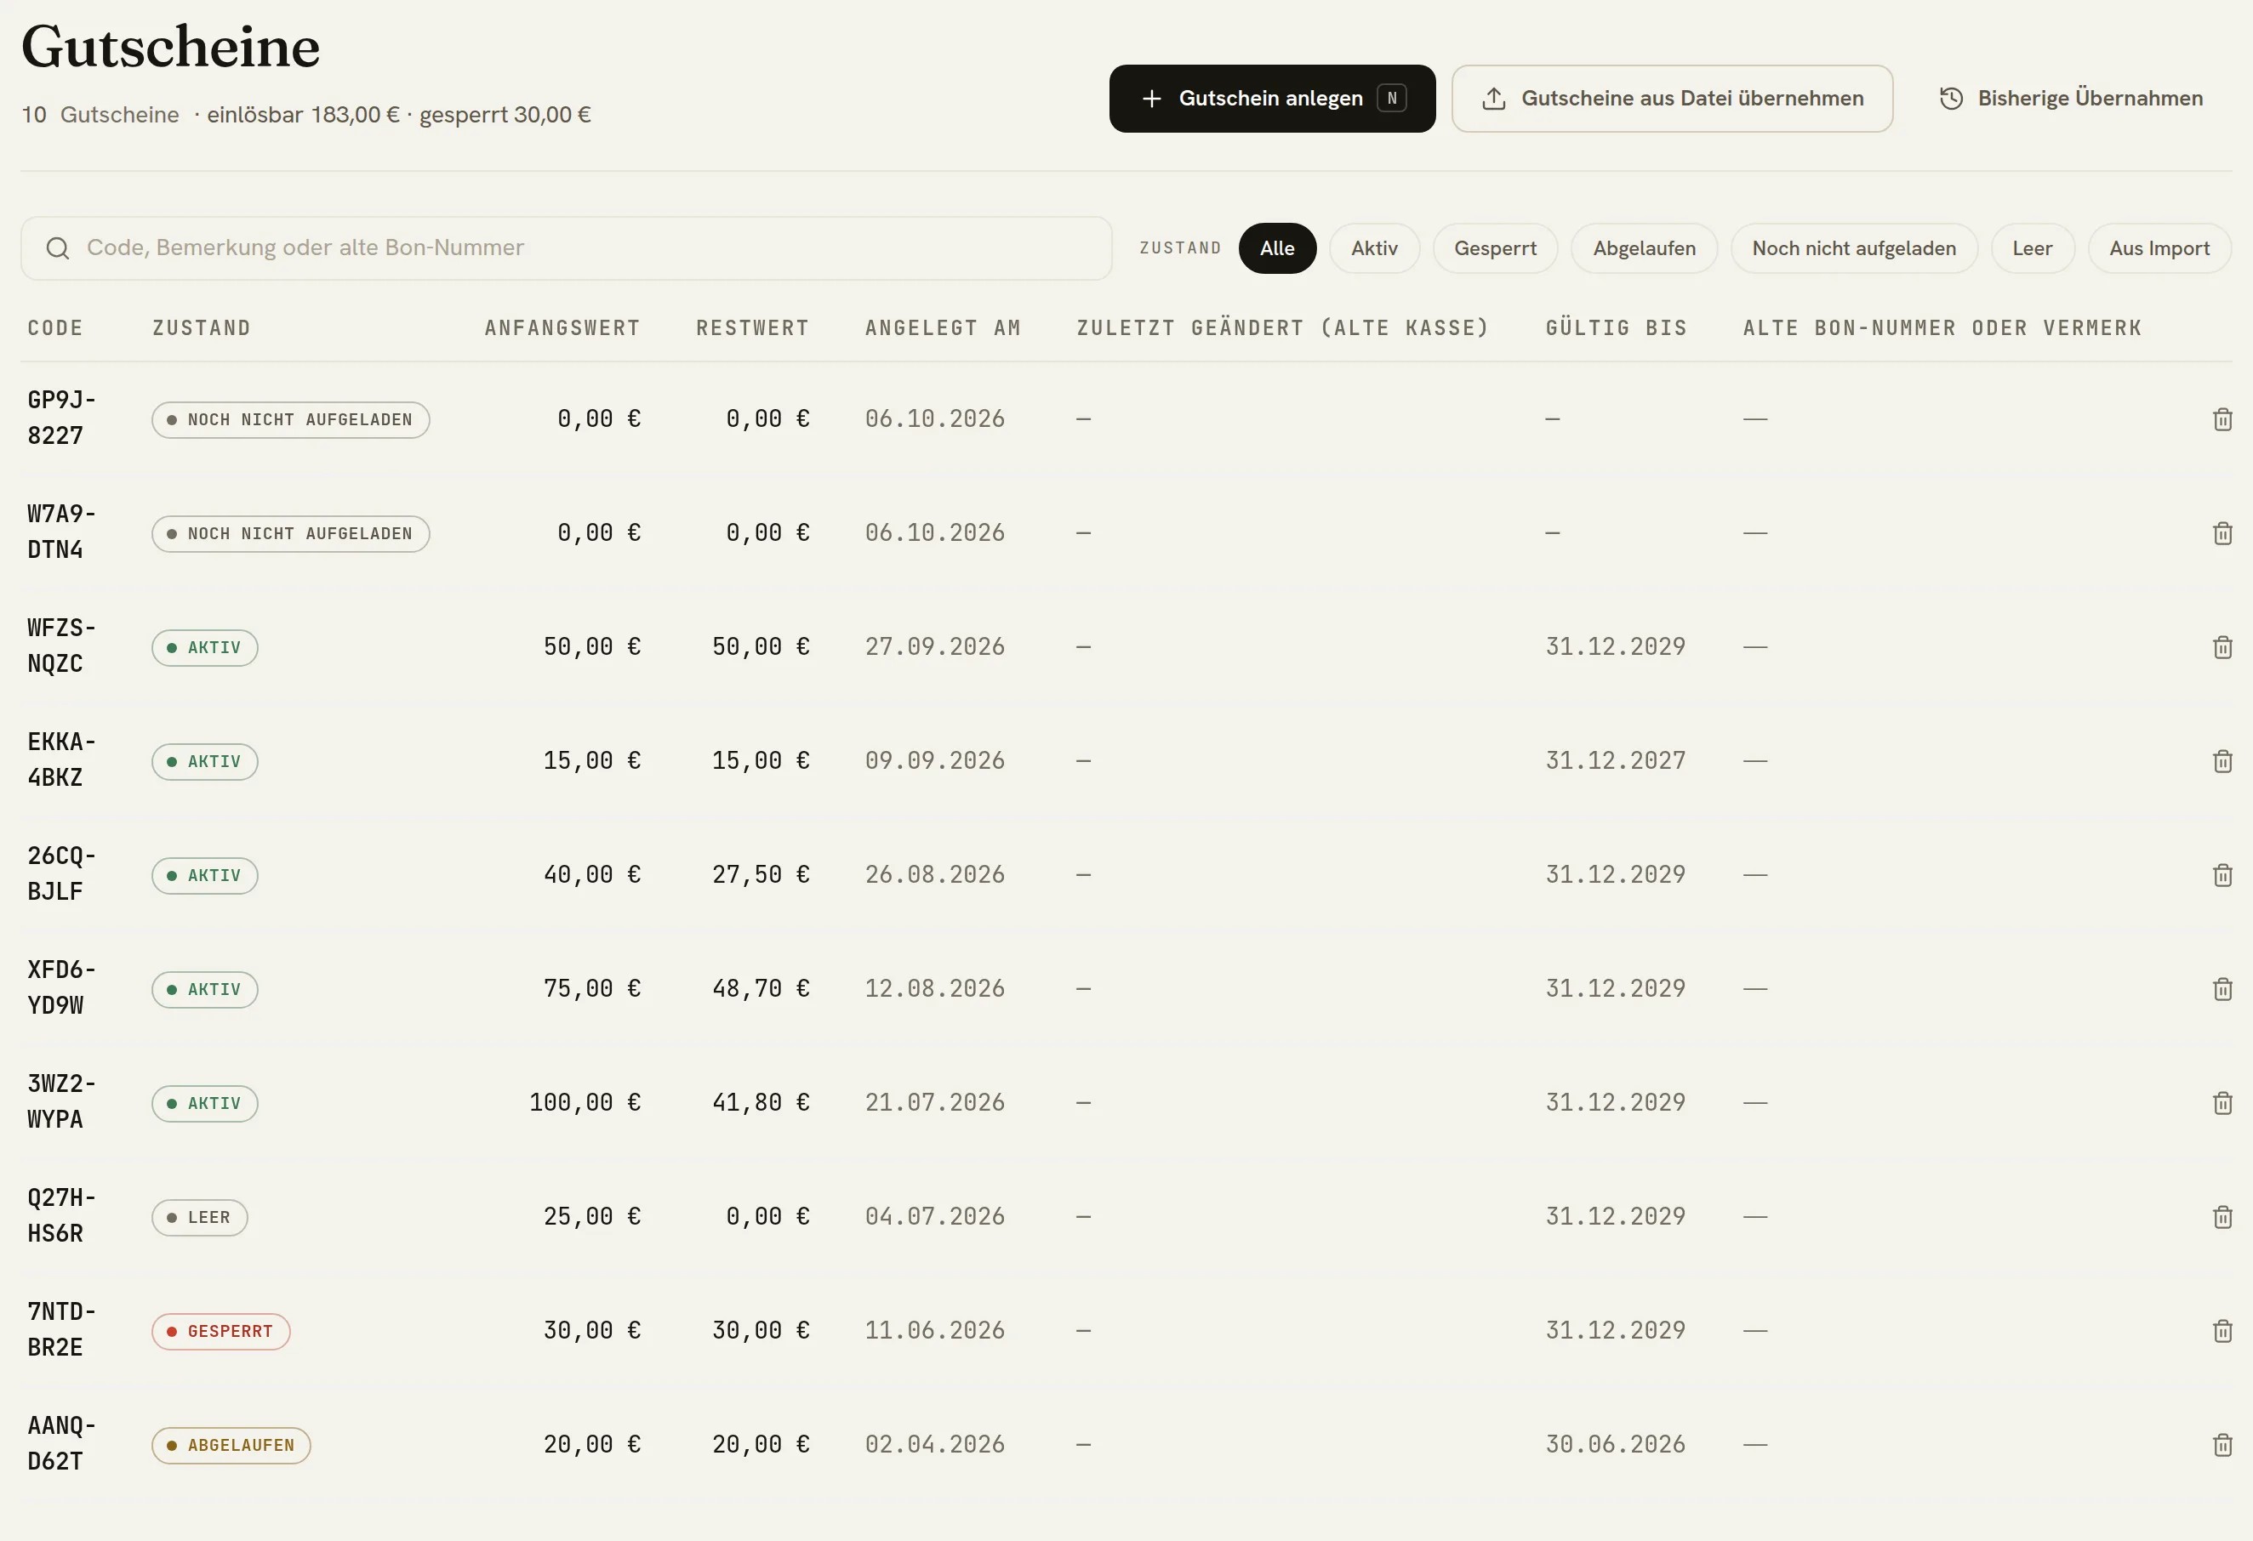Focus the code or Bon-Nummer search field
The height and width of the screenshot is (1541, 2253).
(566, 248)
